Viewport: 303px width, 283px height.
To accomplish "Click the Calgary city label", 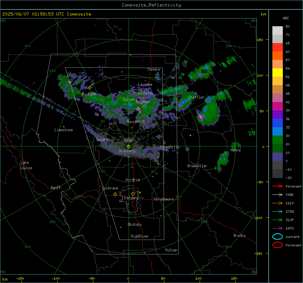I will tap(131, 198).
